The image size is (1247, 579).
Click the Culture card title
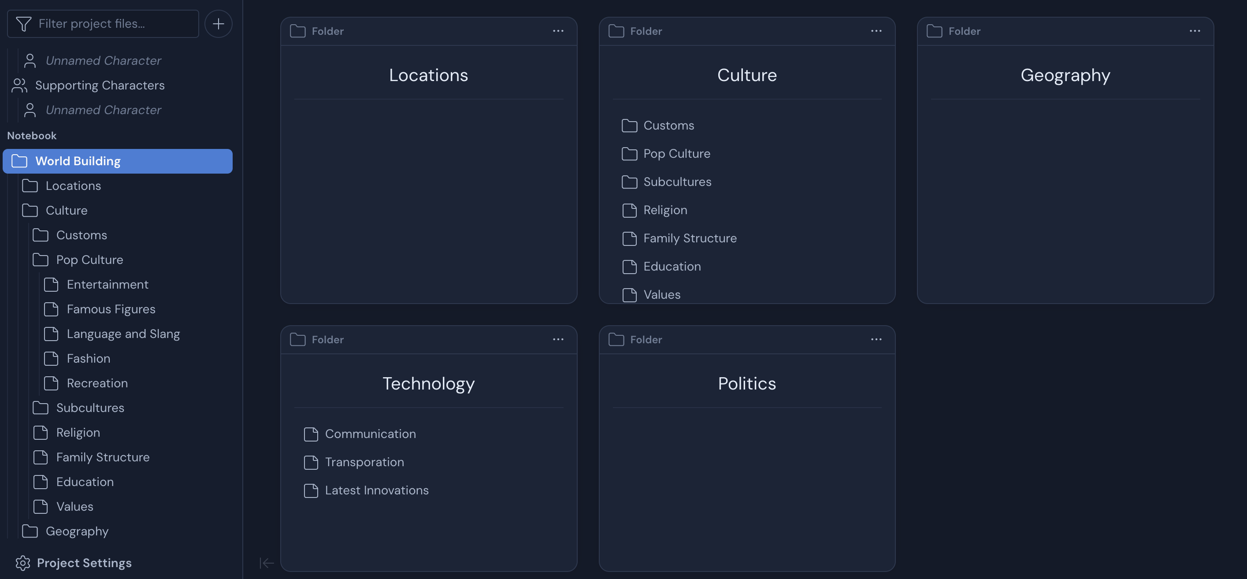(747, 75)
